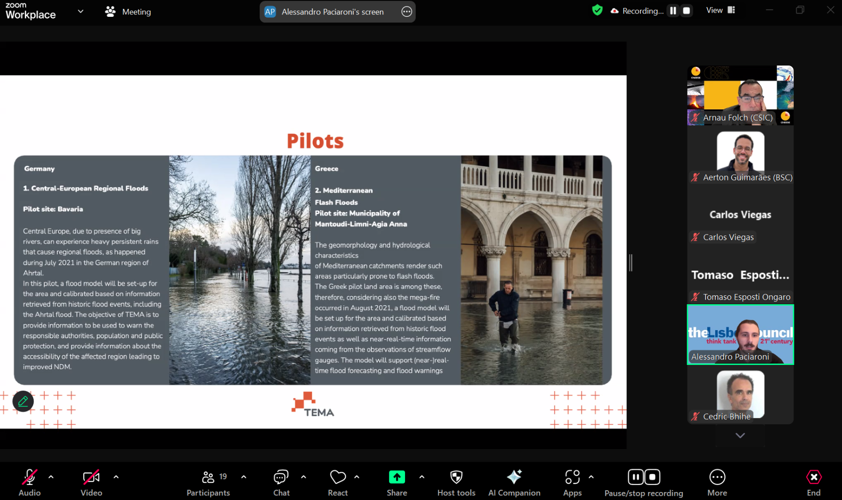
Task: Expand audio options arrow beside Audio
Action: (x=51, y=477)
